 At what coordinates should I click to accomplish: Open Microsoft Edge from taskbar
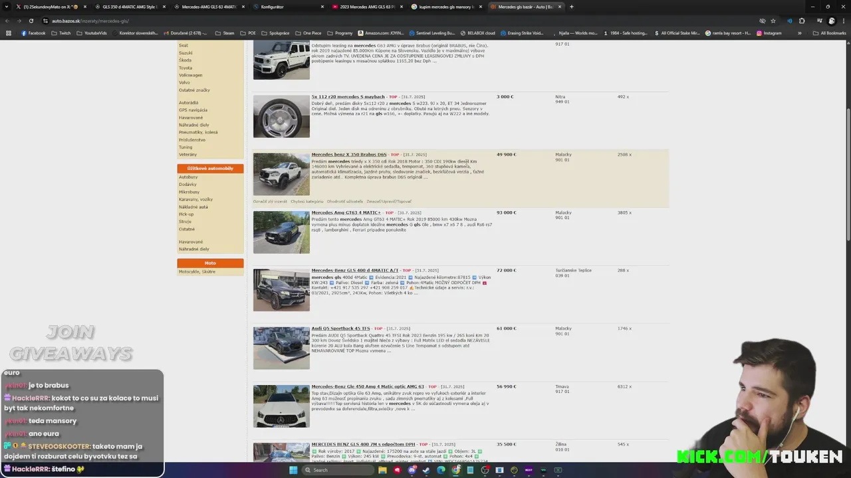click(x=441, y=470)
